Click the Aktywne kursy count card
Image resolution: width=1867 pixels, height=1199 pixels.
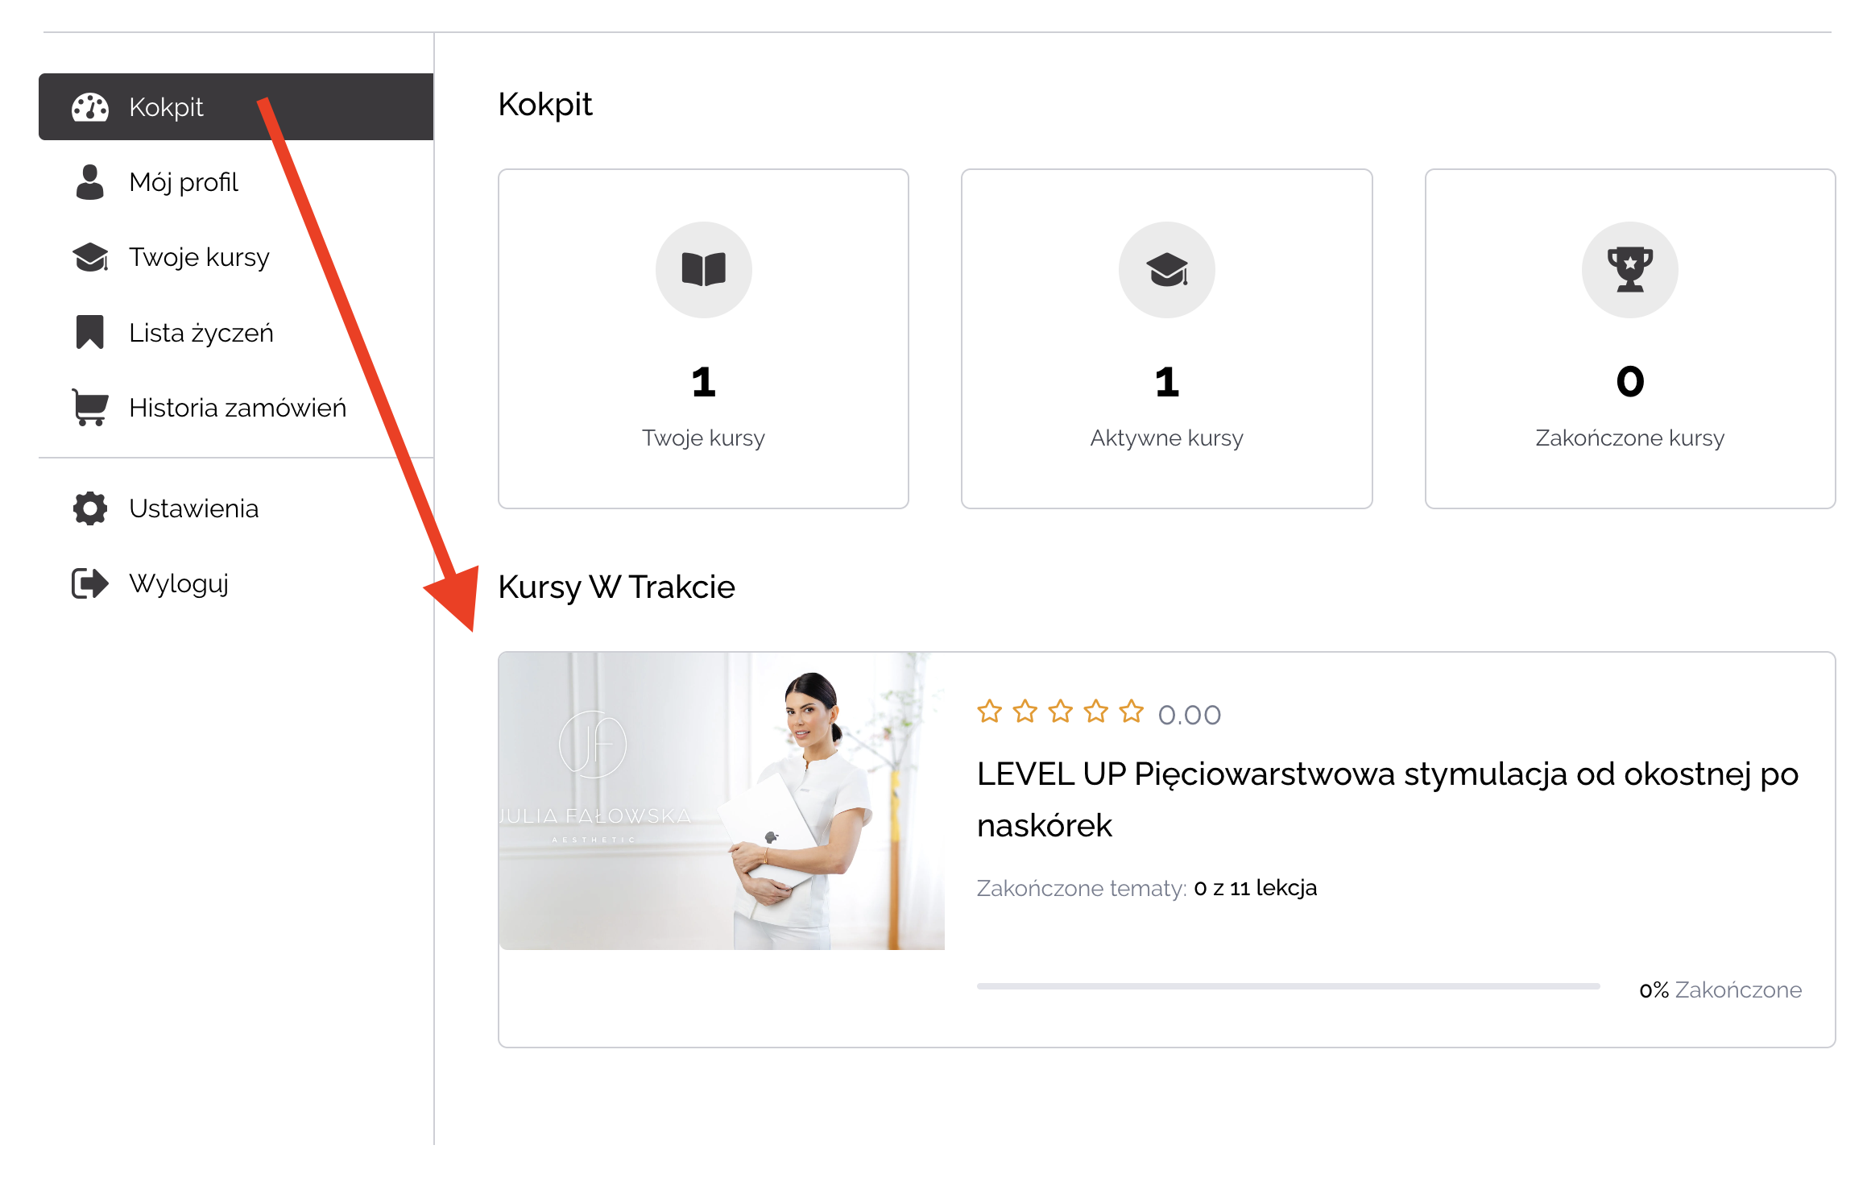point(1166,338)
